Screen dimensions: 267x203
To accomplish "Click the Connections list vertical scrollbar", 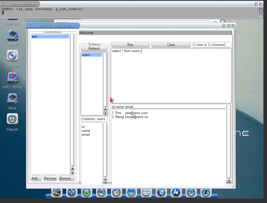I will coord(73,100).
